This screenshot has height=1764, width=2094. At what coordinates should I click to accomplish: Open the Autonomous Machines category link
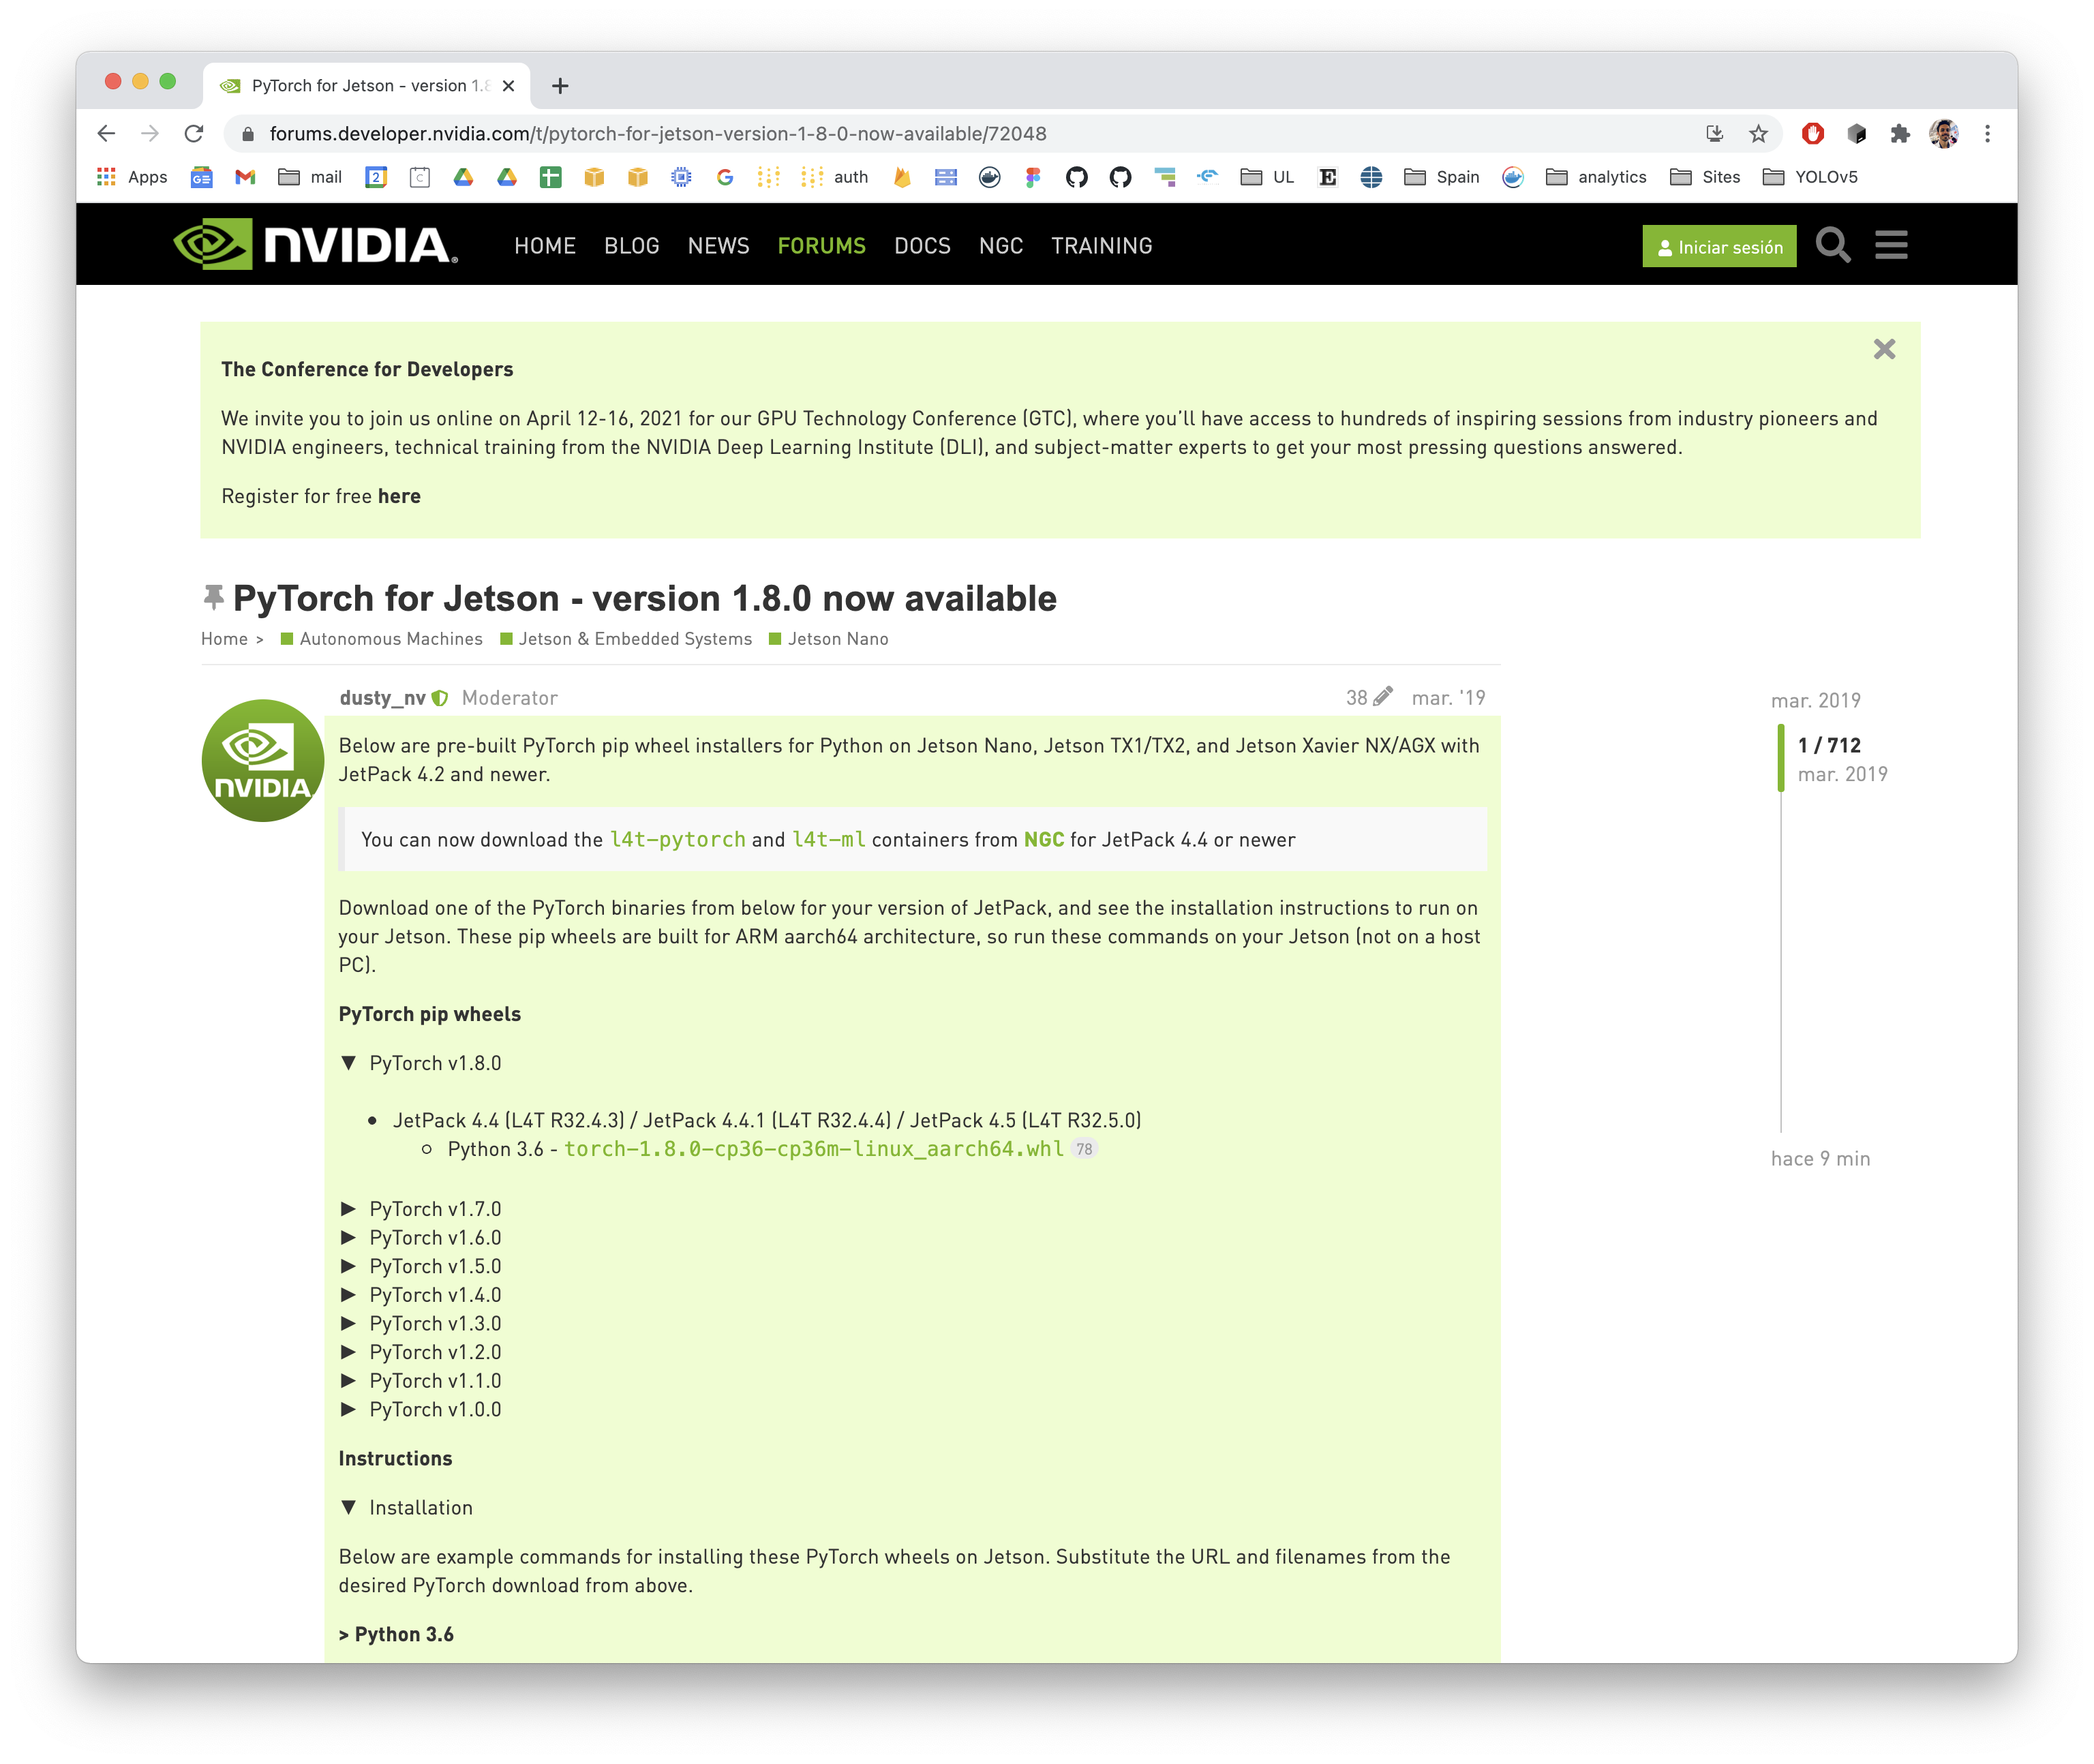(382, 639)
